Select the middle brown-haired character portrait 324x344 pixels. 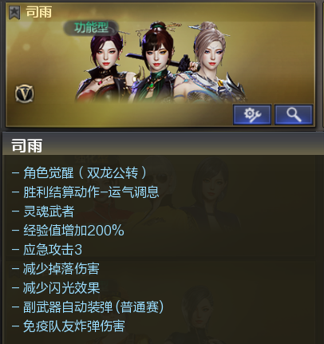coord(156,62)
